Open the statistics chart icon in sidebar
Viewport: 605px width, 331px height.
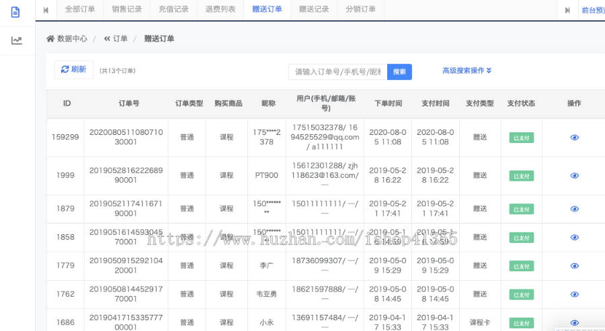[x=16, y=40]
